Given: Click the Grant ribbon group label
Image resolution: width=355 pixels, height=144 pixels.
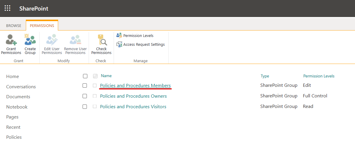Looking at the screenshot, I should point(18,61).
